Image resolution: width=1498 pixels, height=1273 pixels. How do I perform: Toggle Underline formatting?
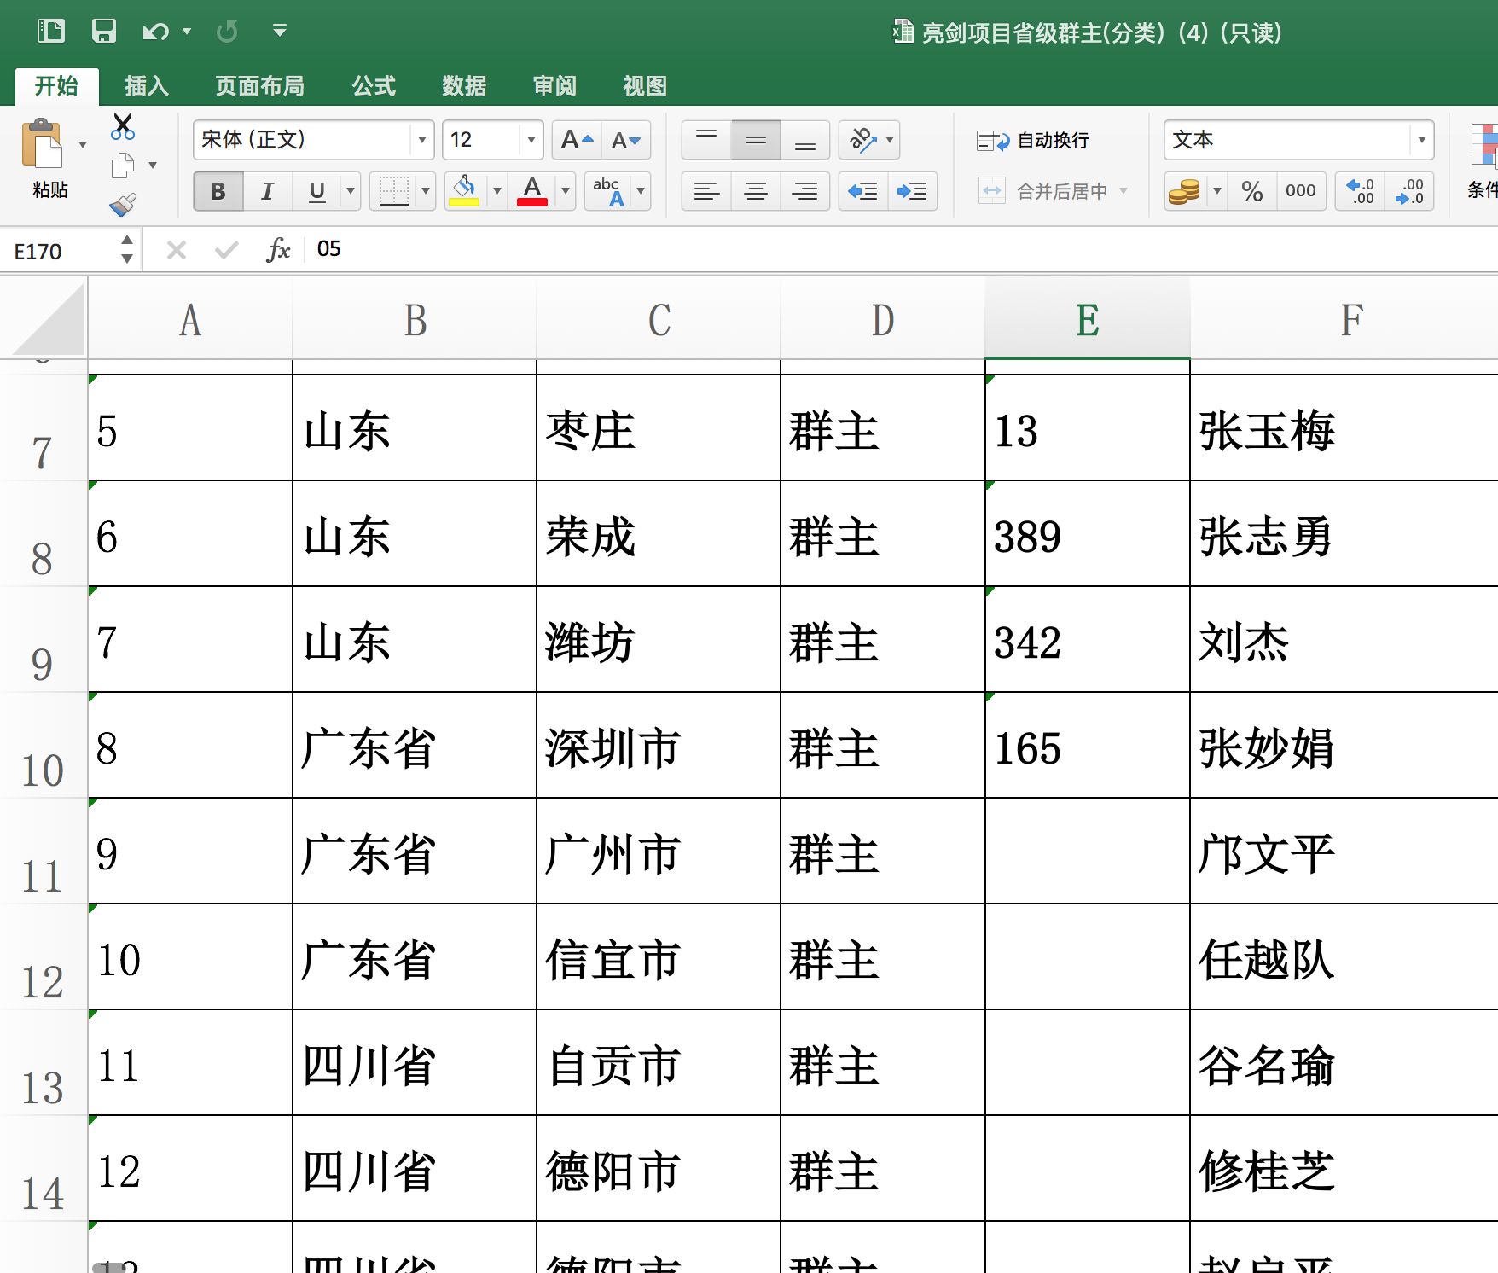coord(316,191)
